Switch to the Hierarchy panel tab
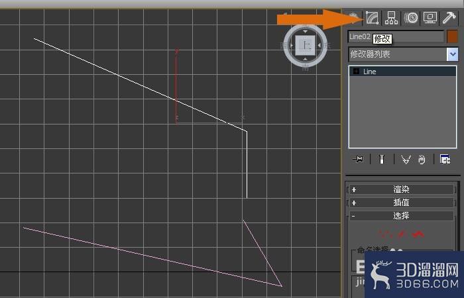Screen dimensions: 464x298 391,18
